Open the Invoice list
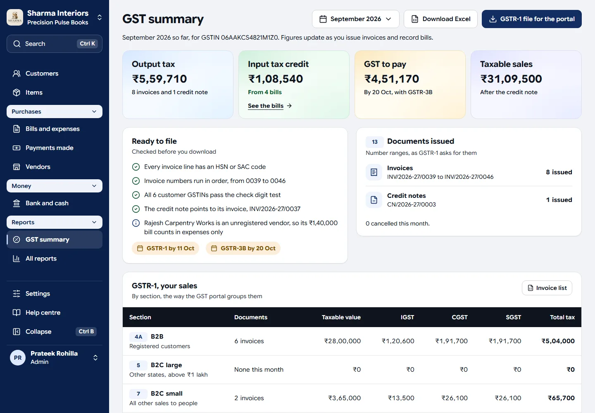595x413 pixels. point(547,288)
